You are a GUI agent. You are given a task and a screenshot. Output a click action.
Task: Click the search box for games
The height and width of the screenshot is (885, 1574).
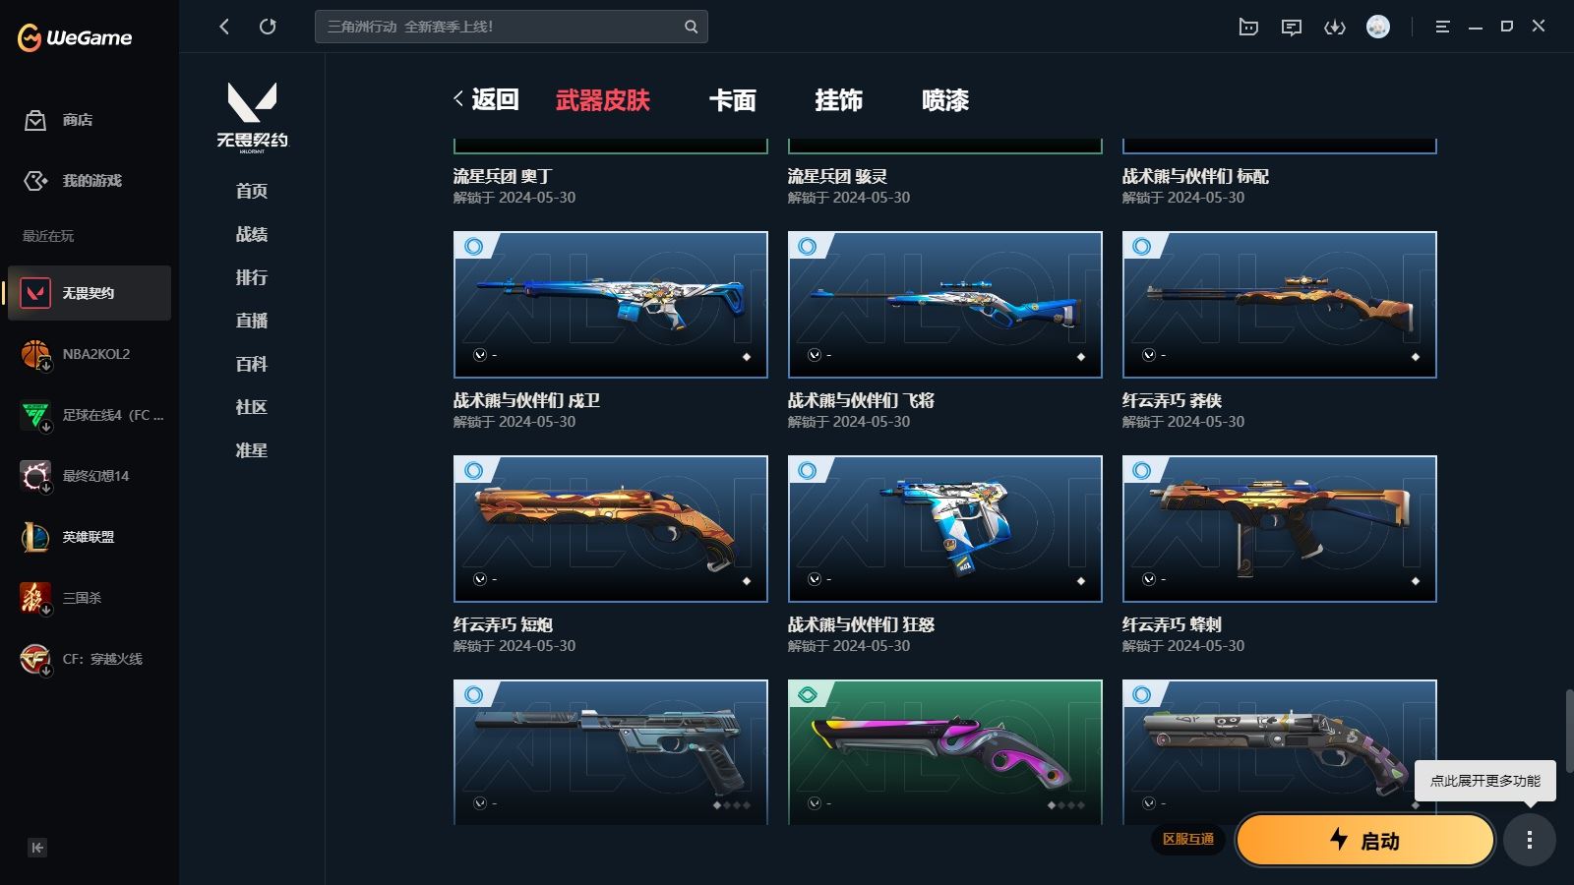(x=512, y=27)
